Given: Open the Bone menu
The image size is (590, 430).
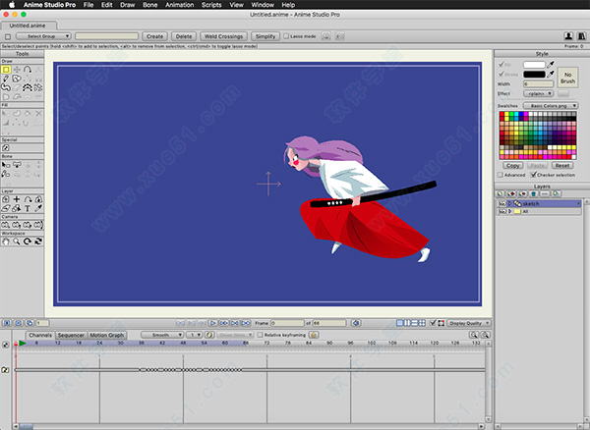Looking at the screenshot, I should (x=149, y=5).
